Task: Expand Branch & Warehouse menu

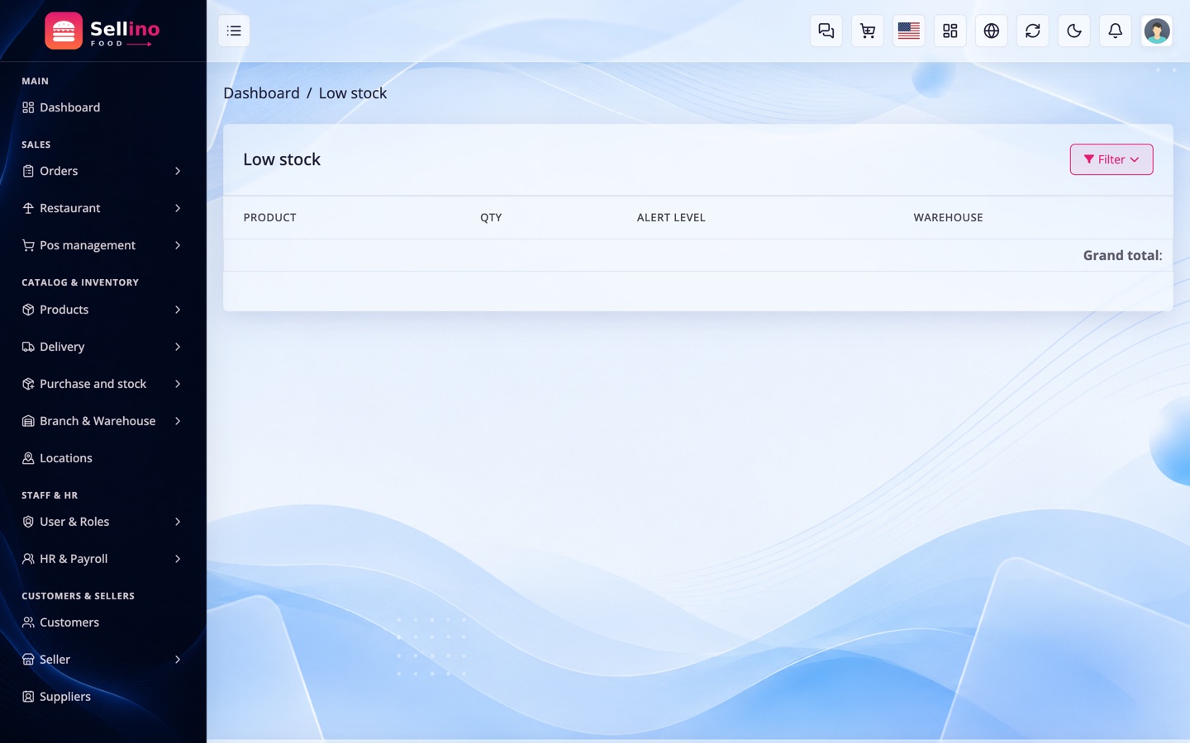Action: [102, 421]
